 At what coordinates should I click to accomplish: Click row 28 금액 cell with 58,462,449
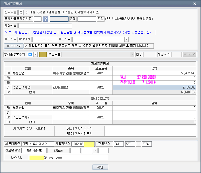(154, 73)
